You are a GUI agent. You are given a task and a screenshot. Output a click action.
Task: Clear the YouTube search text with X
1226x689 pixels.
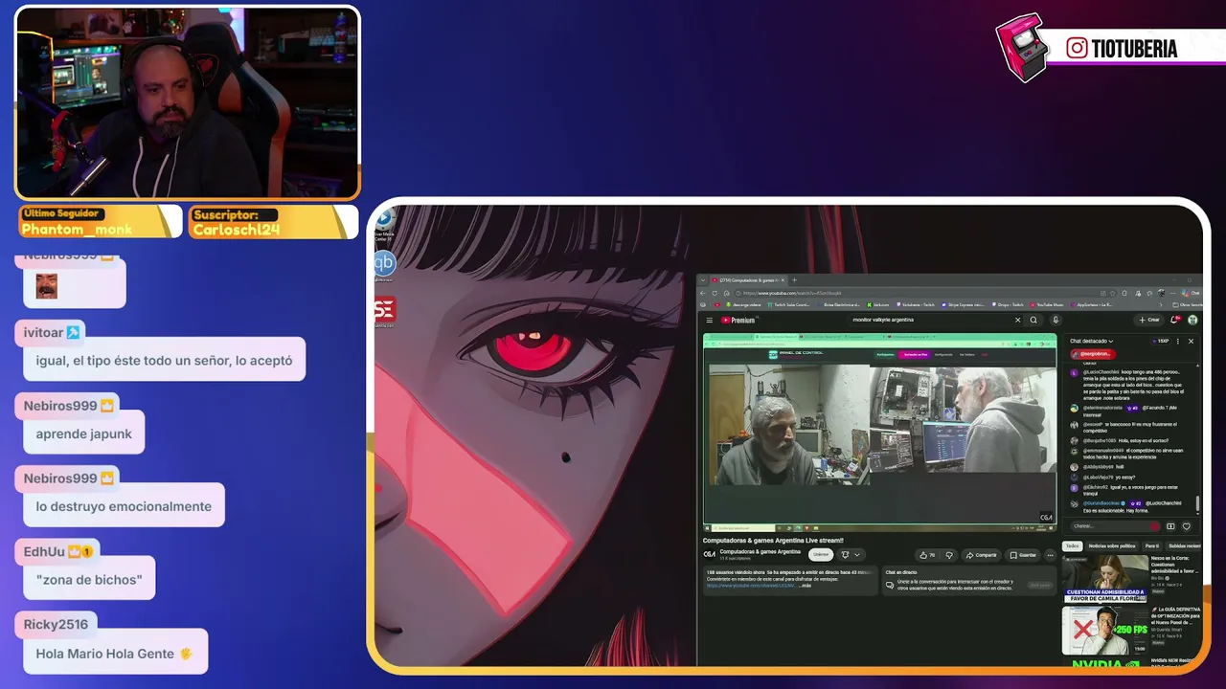[1017, 320]
